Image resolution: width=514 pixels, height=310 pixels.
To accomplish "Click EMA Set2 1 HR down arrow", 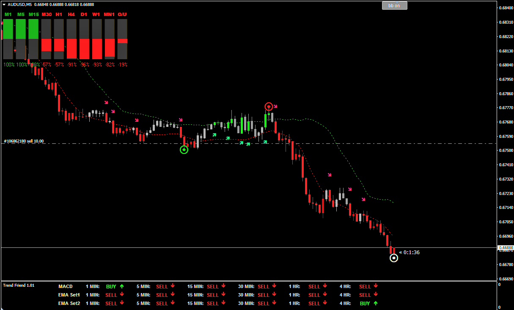I will pyautogui.click(x=325, y=303).
